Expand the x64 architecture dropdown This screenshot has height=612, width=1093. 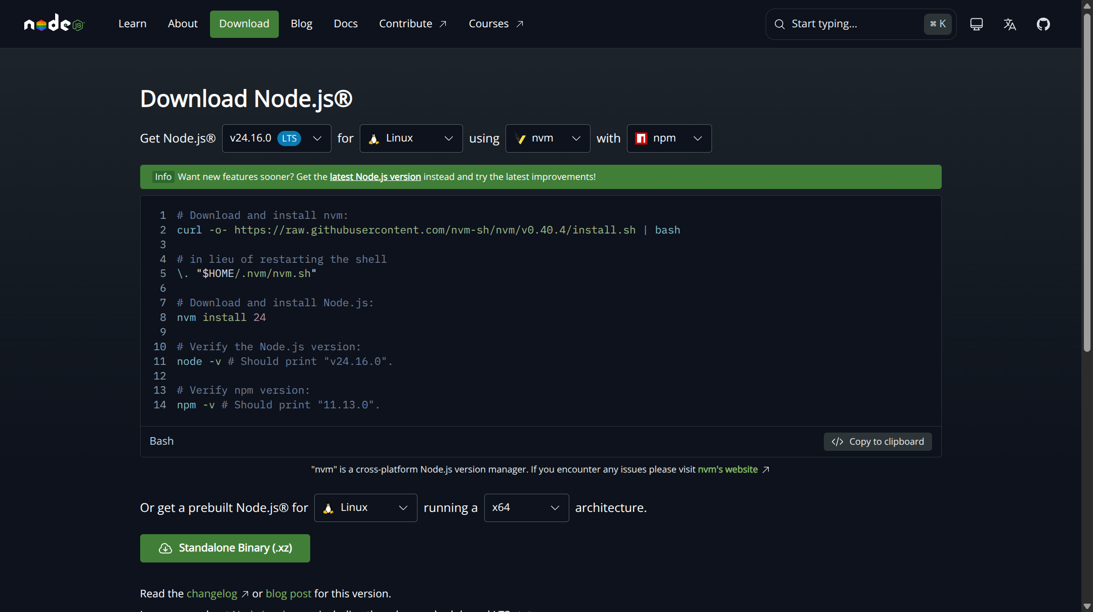tap(527, 508)
